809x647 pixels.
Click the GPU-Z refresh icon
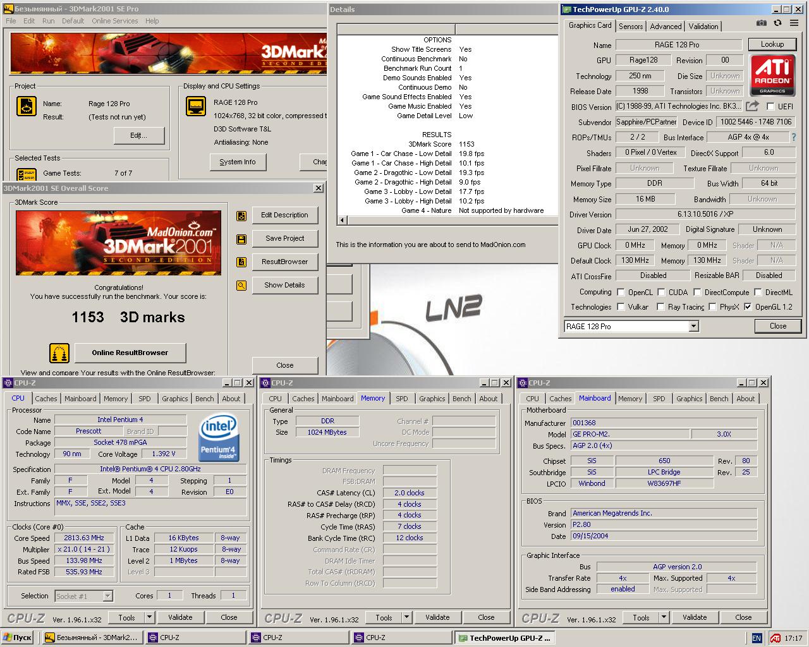(777, 23)
